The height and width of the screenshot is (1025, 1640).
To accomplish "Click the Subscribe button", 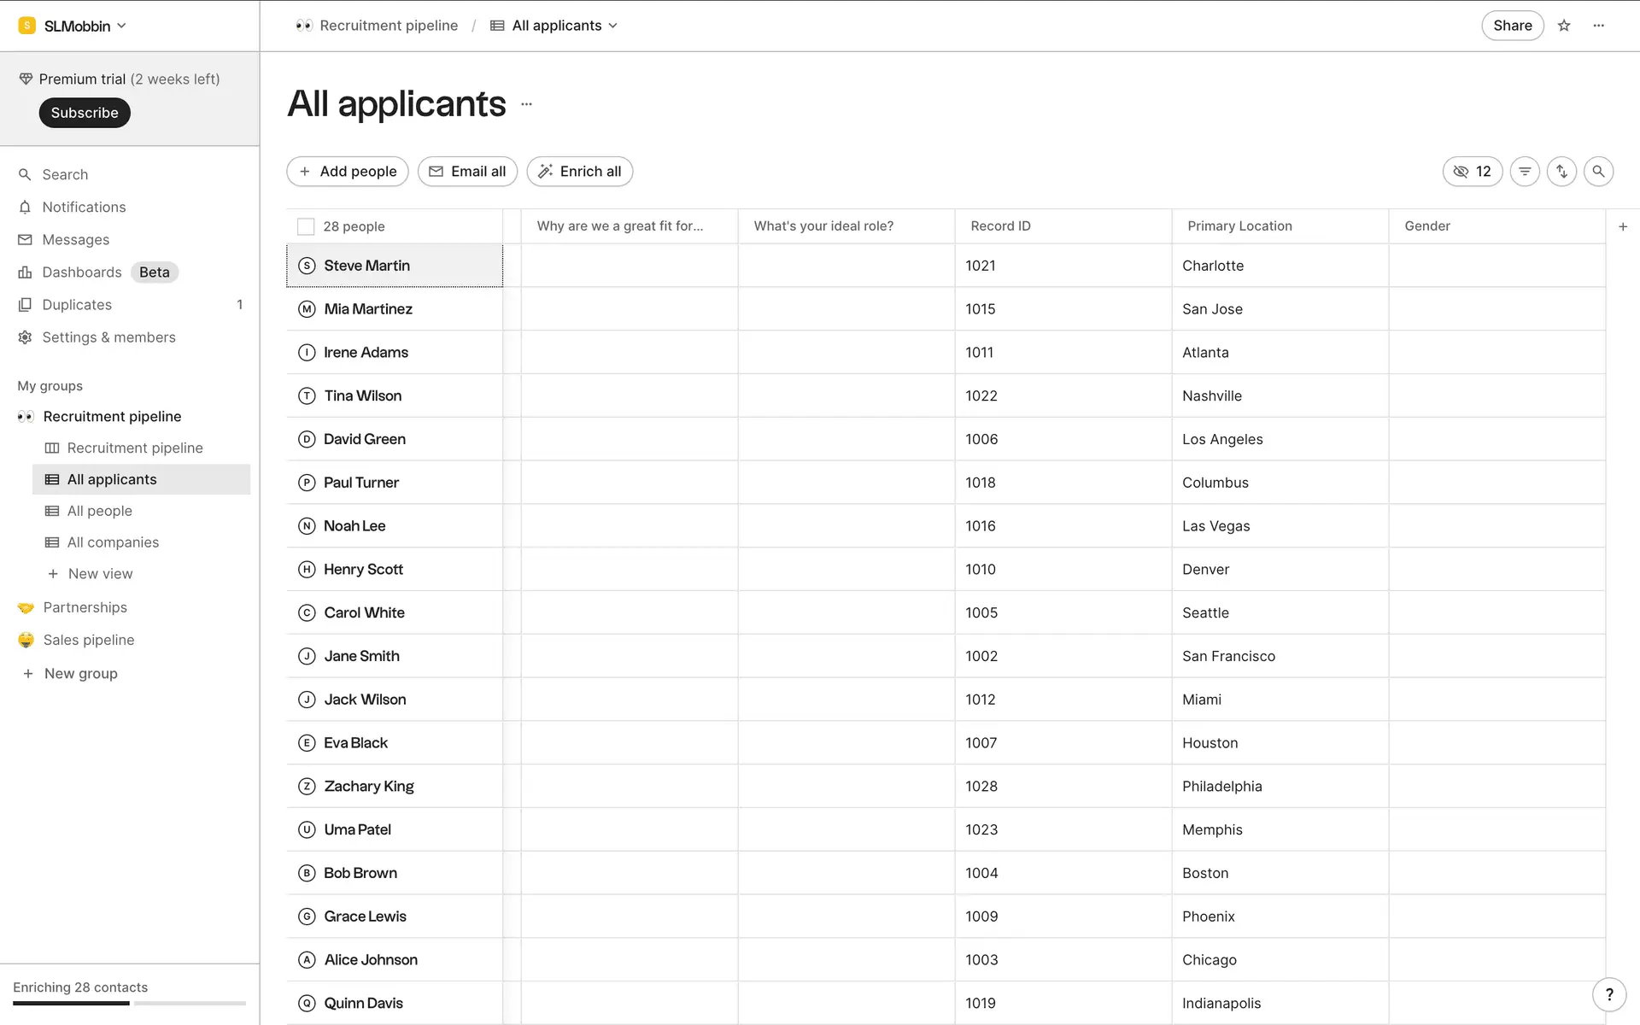I will coord(85,113).
